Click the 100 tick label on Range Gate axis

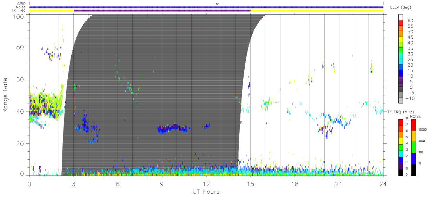pyautogui.click(x=19, y=16)
